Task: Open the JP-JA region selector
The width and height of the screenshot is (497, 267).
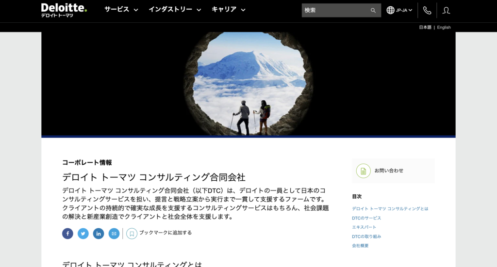Action: 399,10
